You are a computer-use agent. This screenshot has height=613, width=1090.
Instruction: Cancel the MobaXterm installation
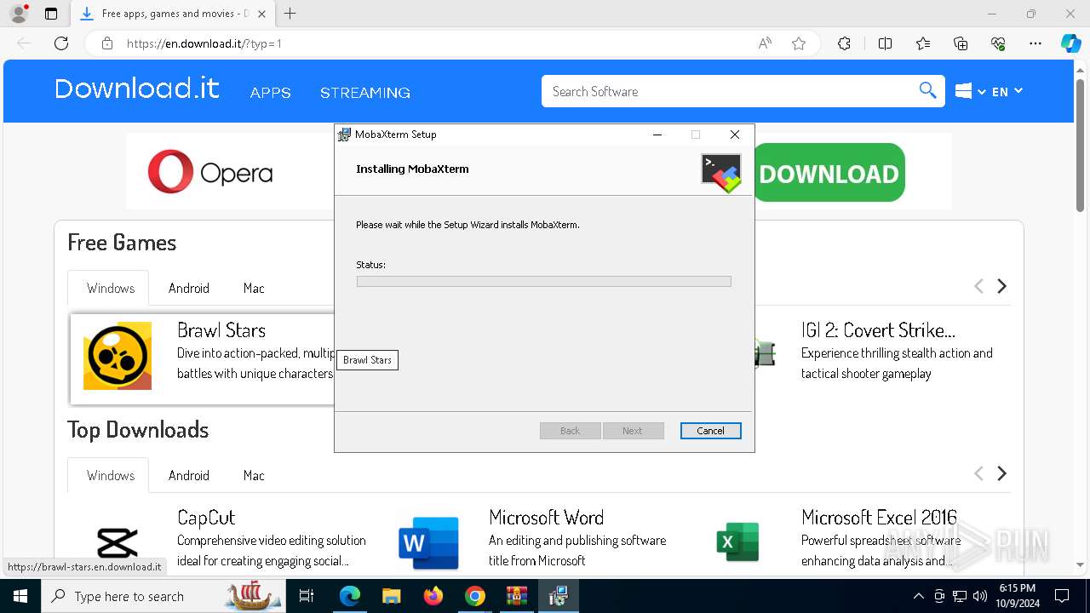(x=710, y=431)
